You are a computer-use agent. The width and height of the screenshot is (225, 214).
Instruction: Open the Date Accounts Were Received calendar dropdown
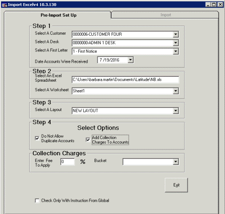[130, 60]
